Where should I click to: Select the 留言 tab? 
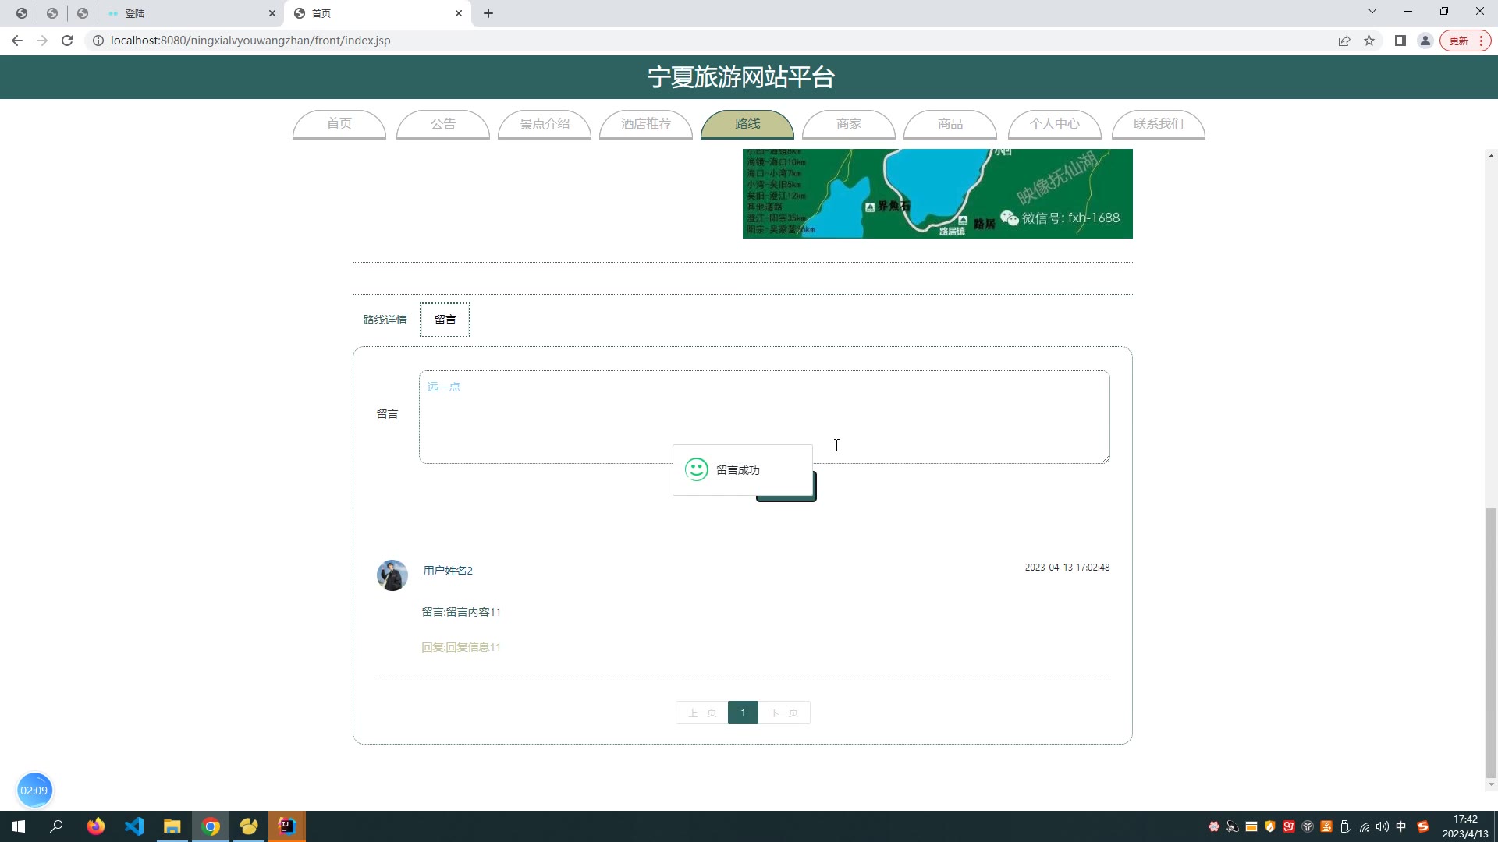445,320
